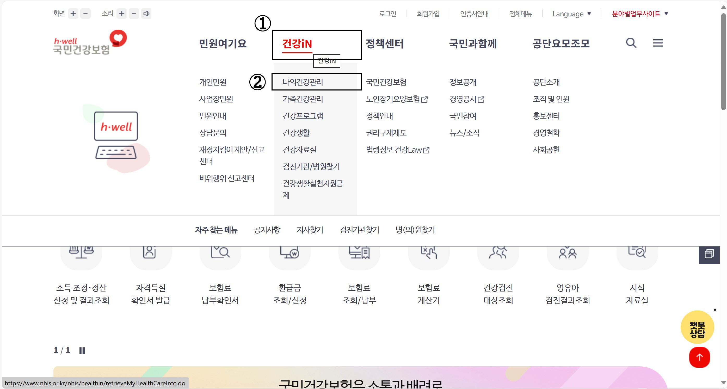Select the 상담문의 submenu item
727x389 pixels.
coord(213,133)
